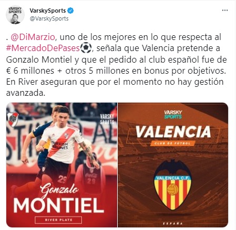Click the Varsky Sports watermark on Montiel photo
Screen dimensions: 236x230
pyautogui.click(x=107, y=119)
